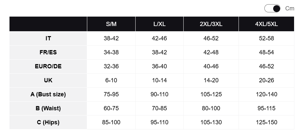Click the IT row label
This screenshot has height=136, width=298.
click(x=48, y=38)
